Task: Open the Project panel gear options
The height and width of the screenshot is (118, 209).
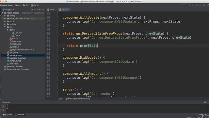Action: [x=39, y=10]
